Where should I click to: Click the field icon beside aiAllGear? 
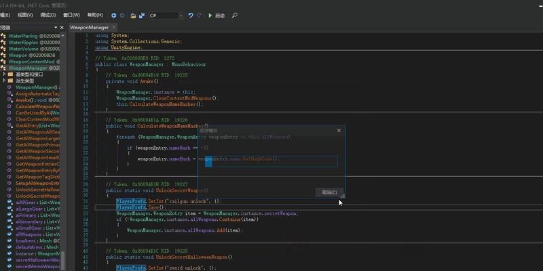tap(10, 202)
